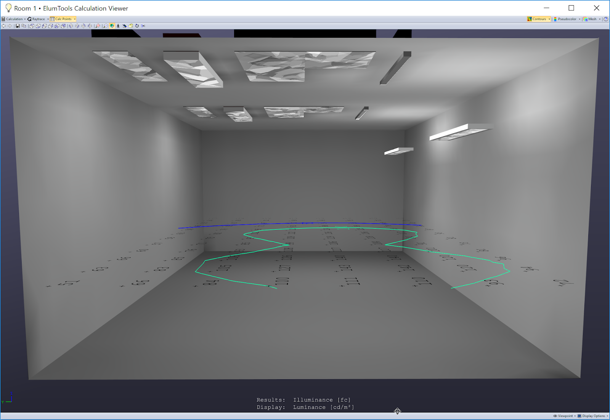
Task: Select the save icon in the toolbar
Action: point(18,26)
